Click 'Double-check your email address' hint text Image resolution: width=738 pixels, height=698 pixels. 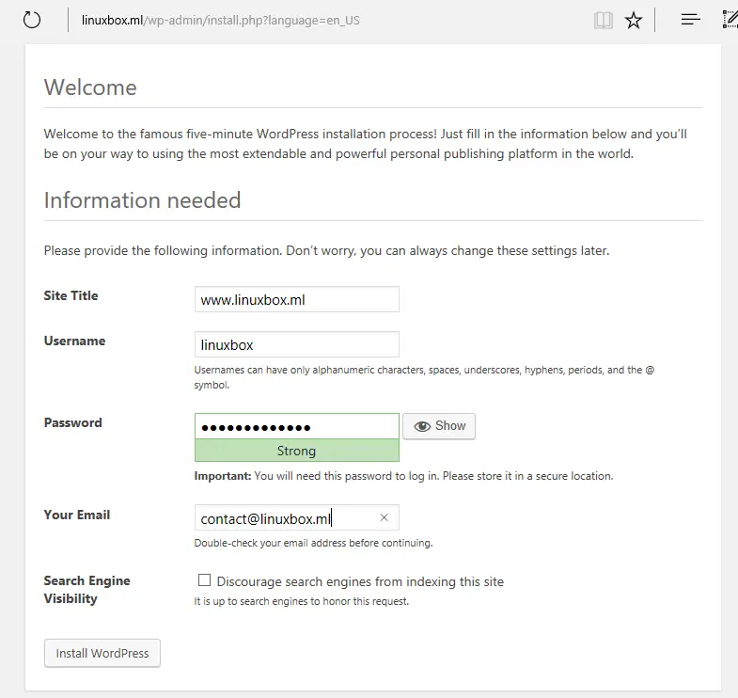(313, 543)
